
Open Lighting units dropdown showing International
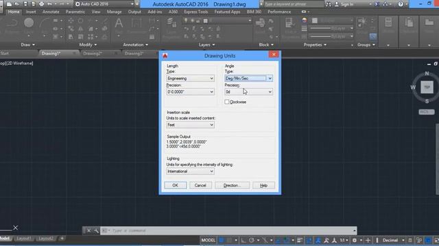[190, 172]
